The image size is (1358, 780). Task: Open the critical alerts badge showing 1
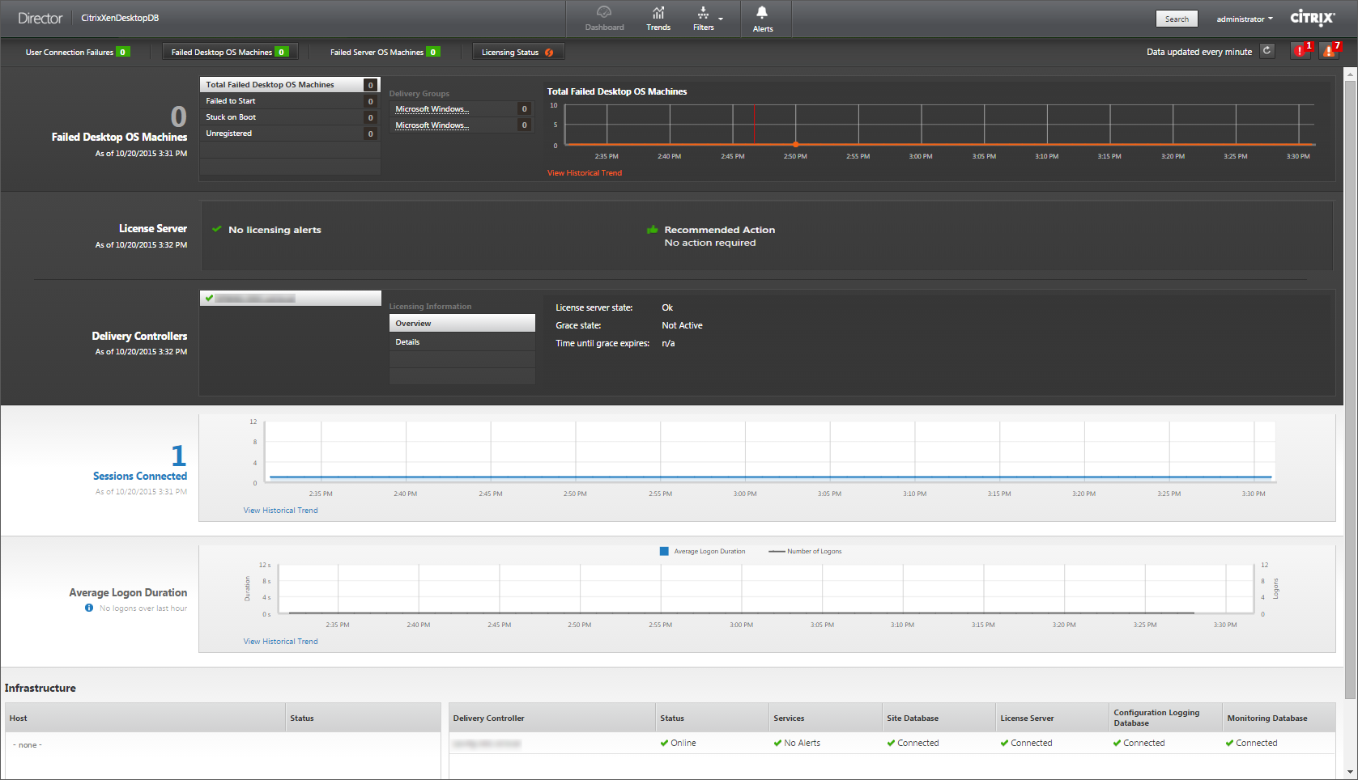coord(1301,51)
